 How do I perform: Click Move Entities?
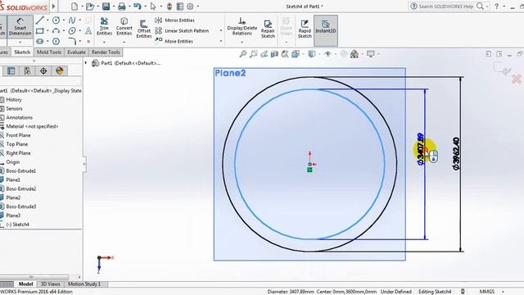pyautogui.click(x=174, y=41)
